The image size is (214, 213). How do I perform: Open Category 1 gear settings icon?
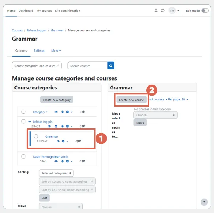coord(67,112)
